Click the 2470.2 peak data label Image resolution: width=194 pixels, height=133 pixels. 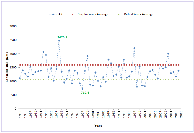tap(62, 37)
